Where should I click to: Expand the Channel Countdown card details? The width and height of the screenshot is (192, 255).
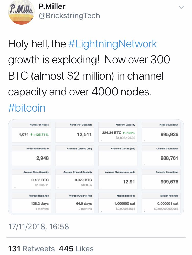(x=145, y=164)
